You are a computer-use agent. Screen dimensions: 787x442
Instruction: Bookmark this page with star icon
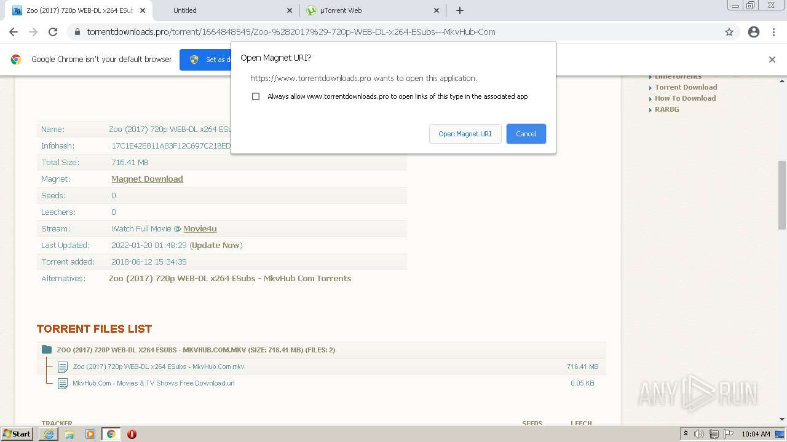click(729, 32)
